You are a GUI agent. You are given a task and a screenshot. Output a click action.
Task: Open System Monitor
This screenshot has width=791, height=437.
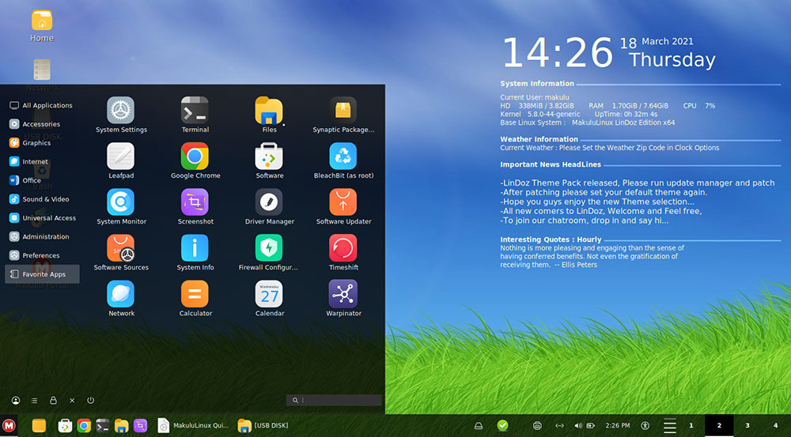click(x=121, y=207)
